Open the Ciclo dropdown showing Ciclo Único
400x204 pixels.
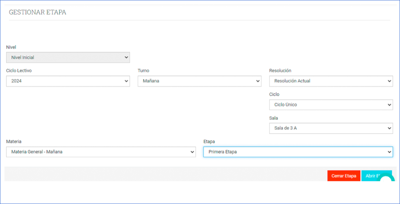pyautogui.click(x=330, y=105)
